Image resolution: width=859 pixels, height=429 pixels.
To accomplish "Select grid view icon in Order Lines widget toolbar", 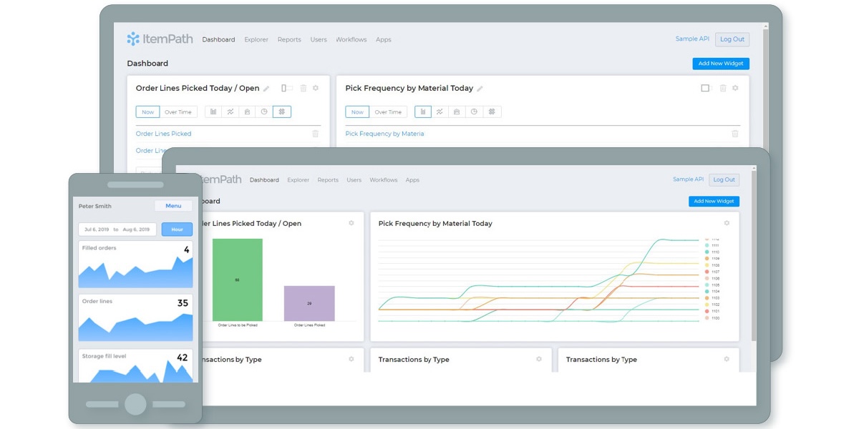I will tap(282, 112).
